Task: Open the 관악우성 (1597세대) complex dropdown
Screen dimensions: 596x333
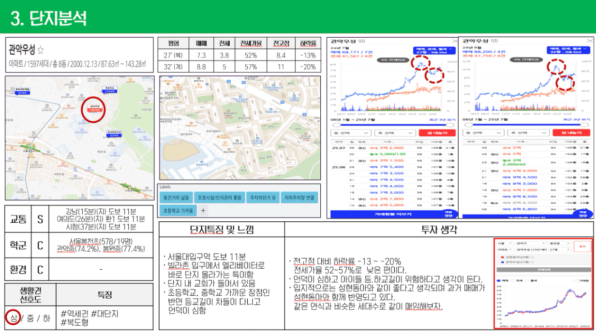Action: 531,250
